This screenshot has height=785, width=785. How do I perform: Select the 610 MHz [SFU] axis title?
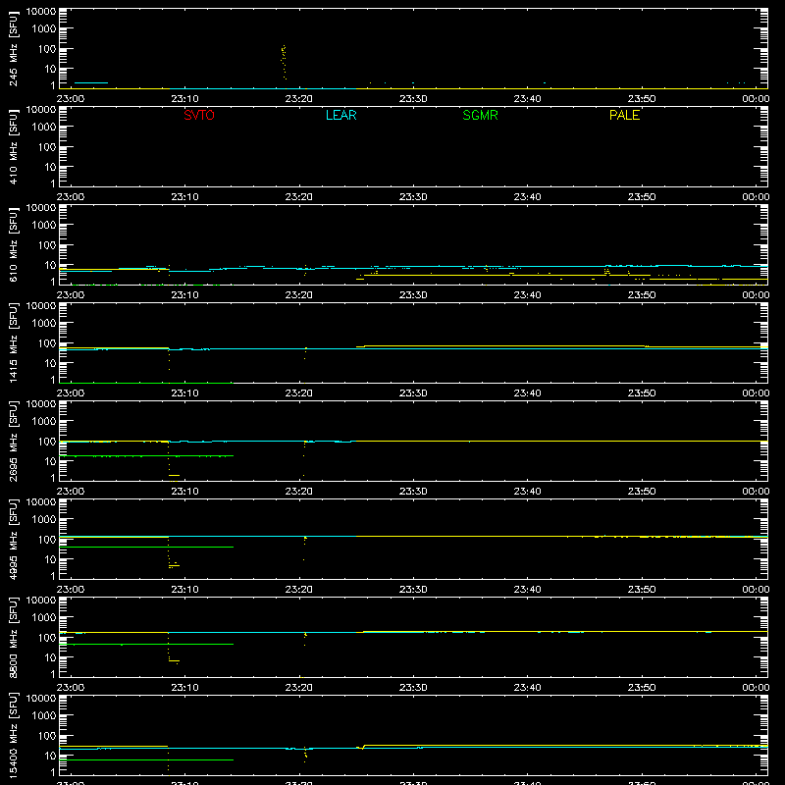13,245
